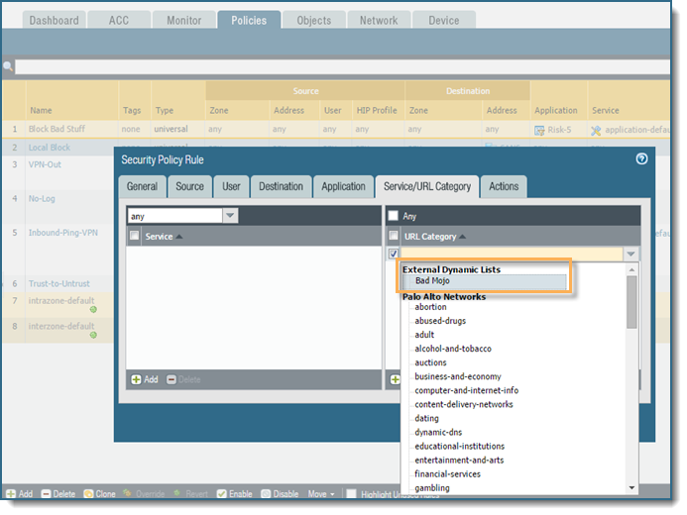Switch to the General tab
This screenshot has height=515, width=687.
pos(142,187)
